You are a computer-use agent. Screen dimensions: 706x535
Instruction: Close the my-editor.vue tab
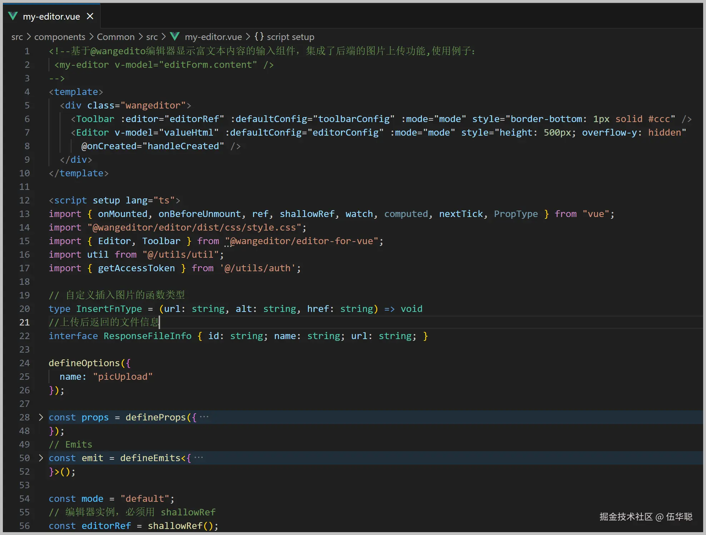coord(90,16)
